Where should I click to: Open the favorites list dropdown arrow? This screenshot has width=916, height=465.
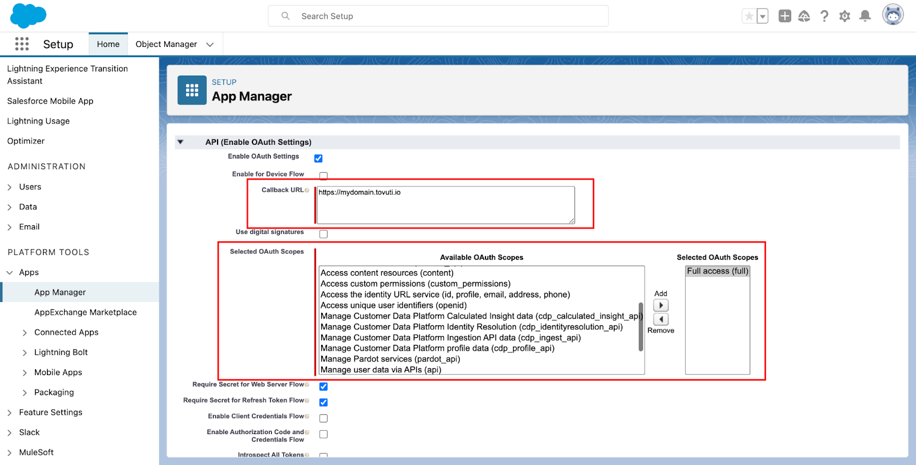click(x=763, y=16)
